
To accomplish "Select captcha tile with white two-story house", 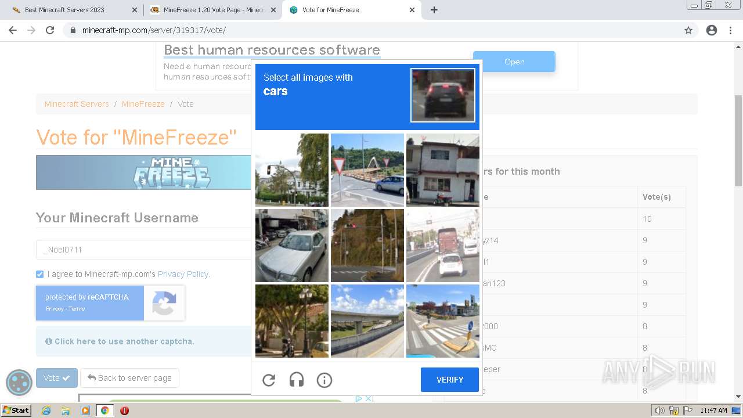I will coord(443,170).
